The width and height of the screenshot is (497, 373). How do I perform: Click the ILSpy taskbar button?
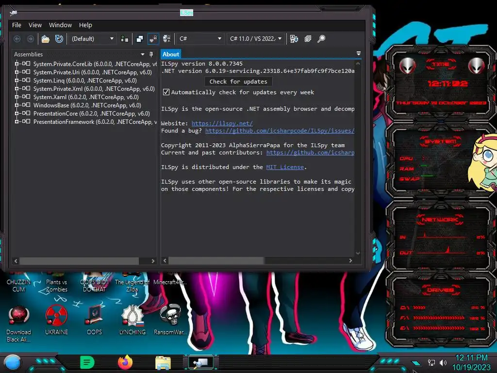pyautogui.click(x=201, y=362)
